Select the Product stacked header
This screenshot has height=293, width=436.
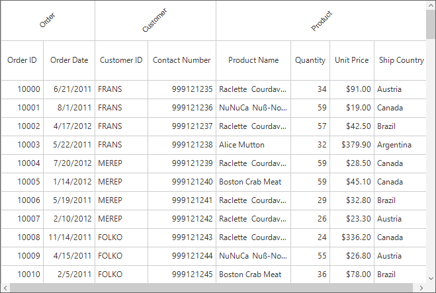pyautogui.click(x=321, y=21)
